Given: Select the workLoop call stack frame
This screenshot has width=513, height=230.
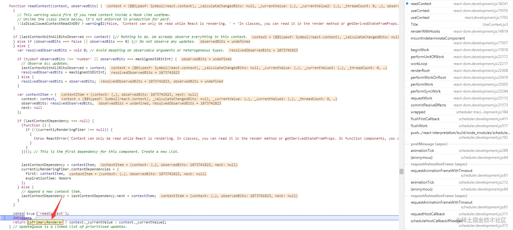Looking at the screenshot, I should coord(459,64).
